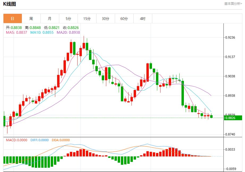Click the K线图 title heading
The image size is (245, 172).
tap(10, 4)
